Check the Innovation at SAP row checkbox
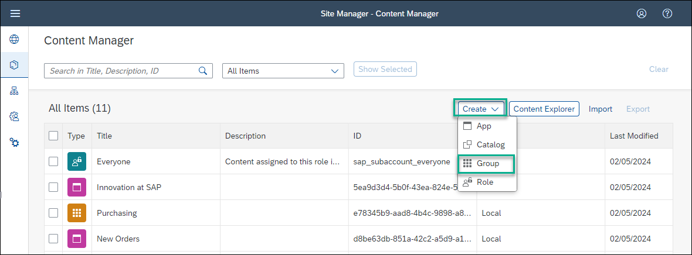Image resolution: width=692 pixels, height=255 pixels. point(53,187)
